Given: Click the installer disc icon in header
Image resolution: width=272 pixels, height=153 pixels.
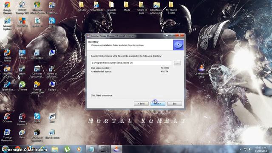Looking at the screenshot, I should point(178,45).
